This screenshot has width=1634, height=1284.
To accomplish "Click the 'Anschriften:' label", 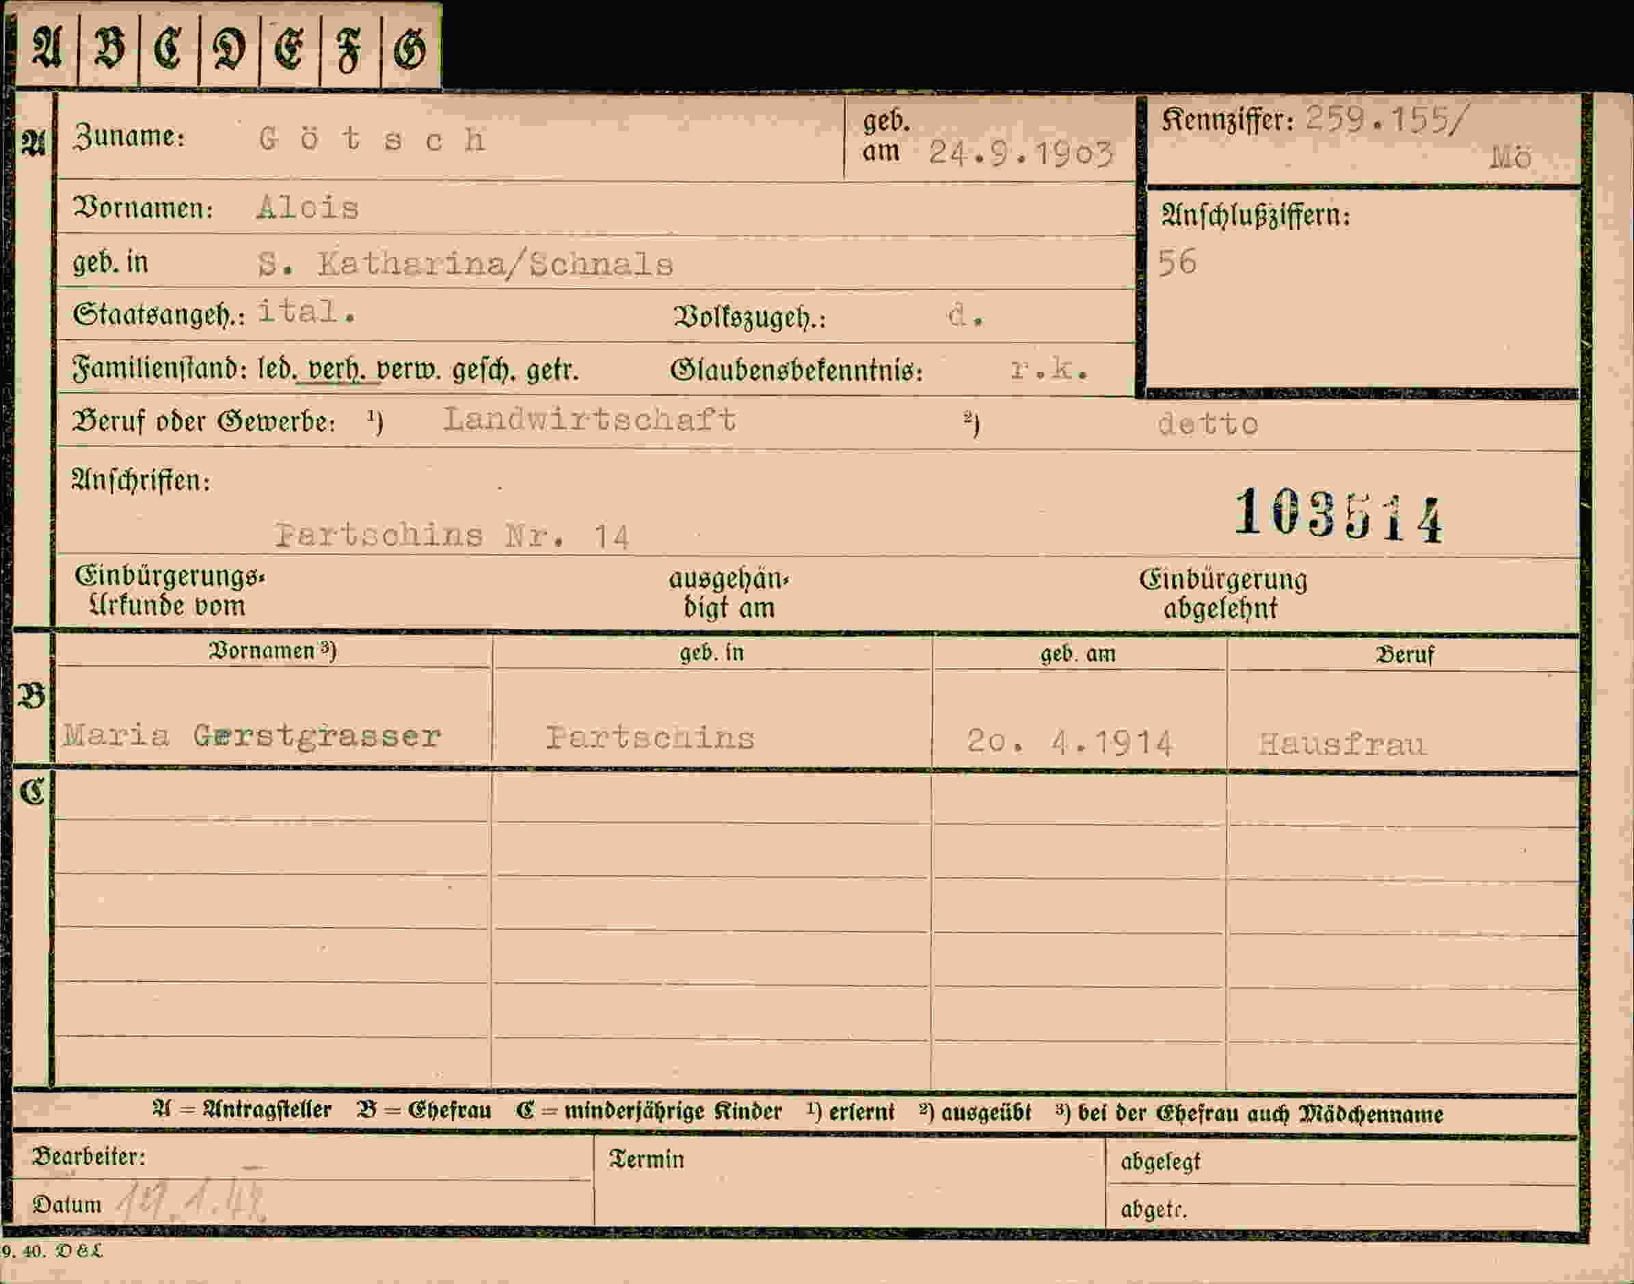I will point(142,481).
